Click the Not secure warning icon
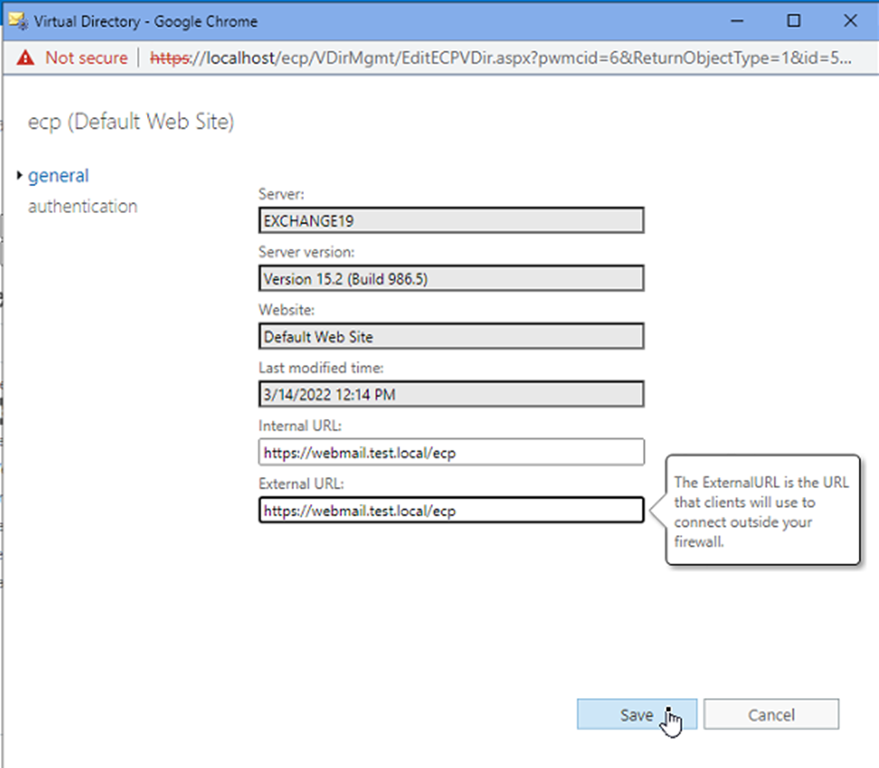This screenshot has height=768, width=879. [25, 58]
